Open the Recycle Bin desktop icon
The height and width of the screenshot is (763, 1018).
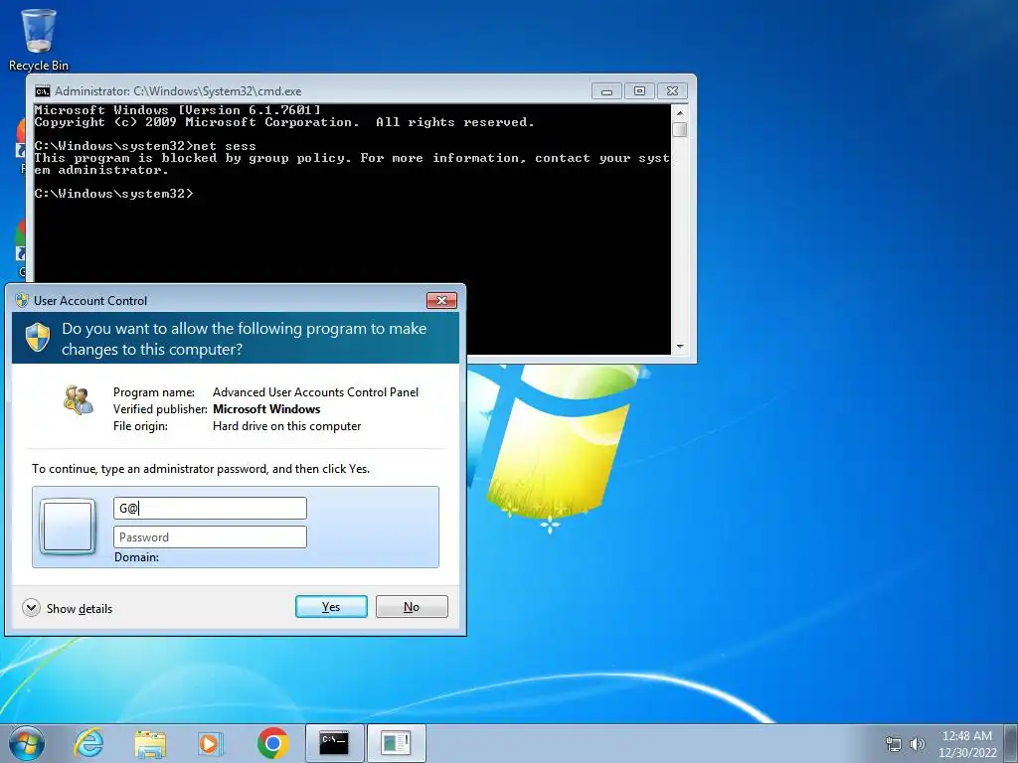[39, 40]
